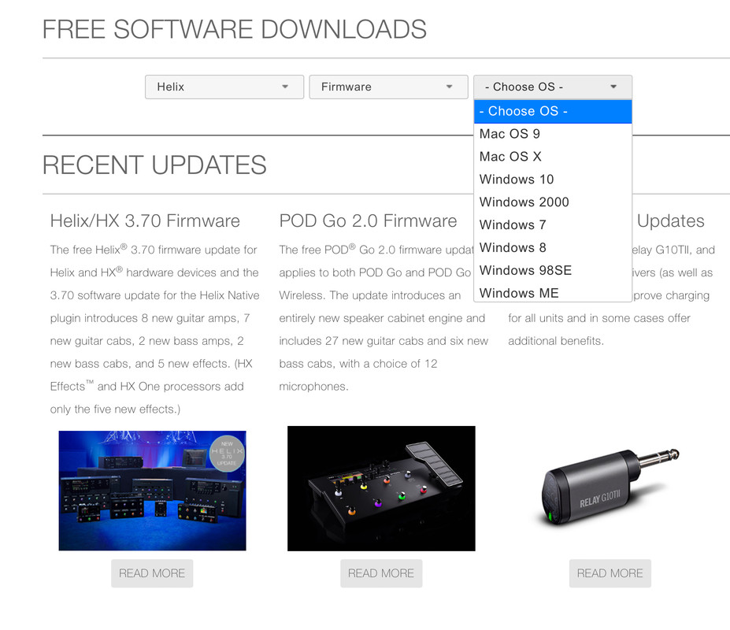Click the Helix/HX 3.70 Firmware heading
This screenshot has height=630, width=730.
(x=145, y=220)
